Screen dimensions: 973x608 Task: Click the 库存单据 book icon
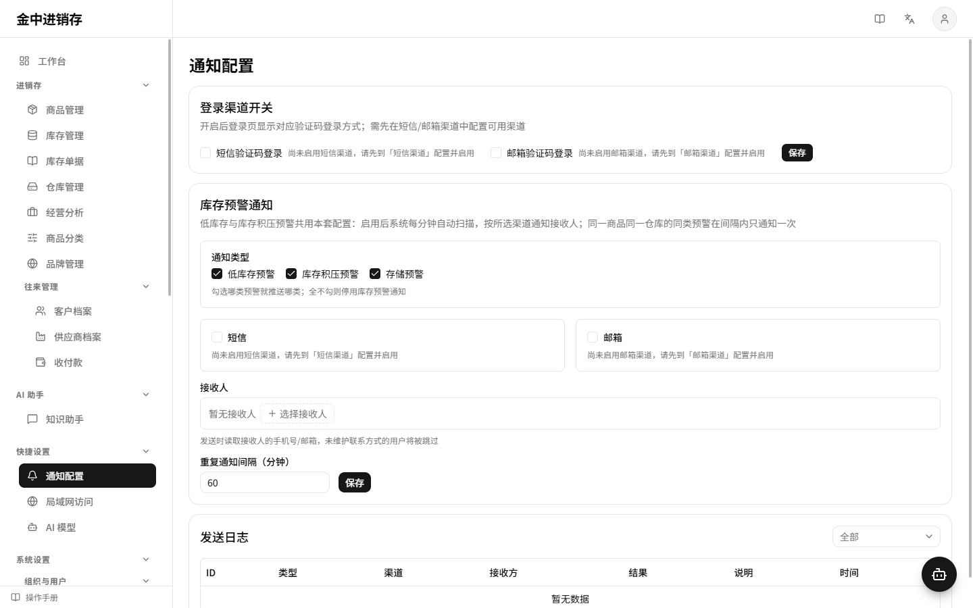32,161
